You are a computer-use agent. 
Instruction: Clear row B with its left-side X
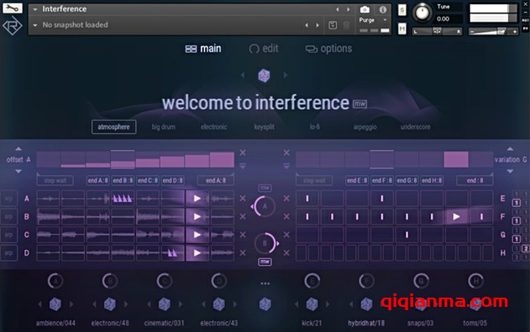(x=243, y=216)
